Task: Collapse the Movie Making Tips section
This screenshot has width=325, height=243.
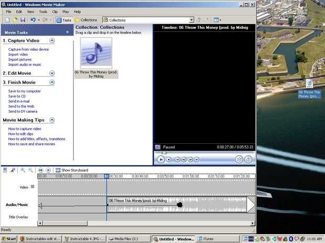Action: (x=52, y=120)
